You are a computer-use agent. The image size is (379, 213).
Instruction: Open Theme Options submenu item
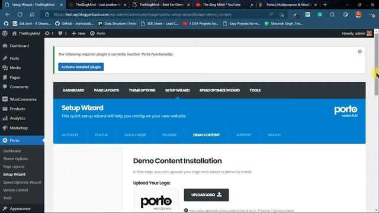click(15, 159)
